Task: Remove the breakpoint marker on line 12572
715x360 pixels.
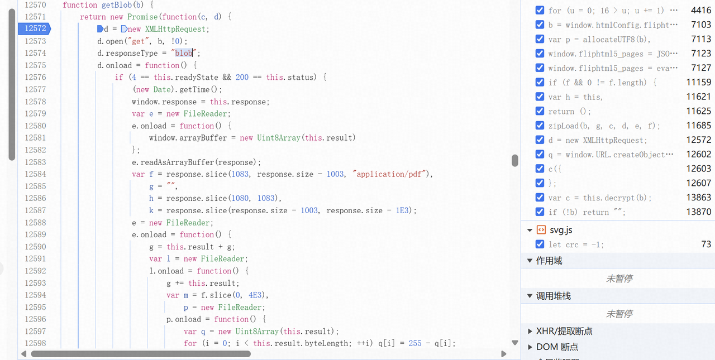Action: [x=35, y=28]
